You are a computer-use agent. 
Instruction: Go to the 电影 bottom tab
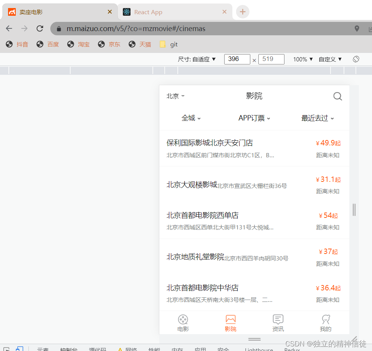(183, 323)
